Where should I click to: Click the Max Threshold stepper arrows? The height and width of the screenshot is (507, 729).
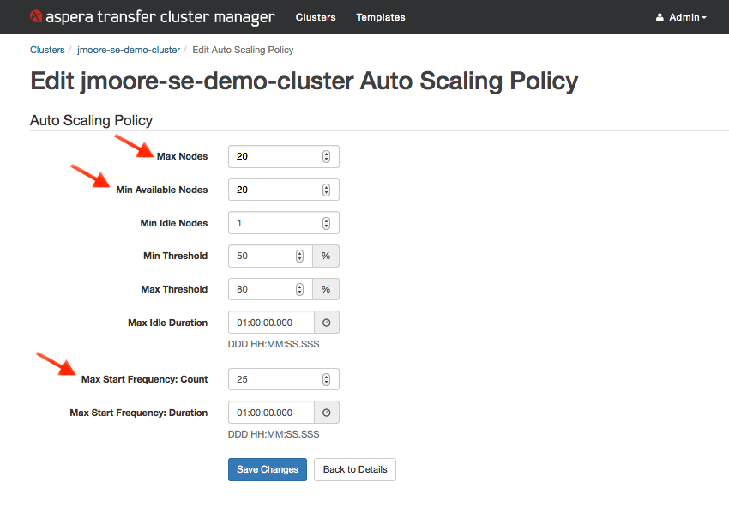point(299,289)
